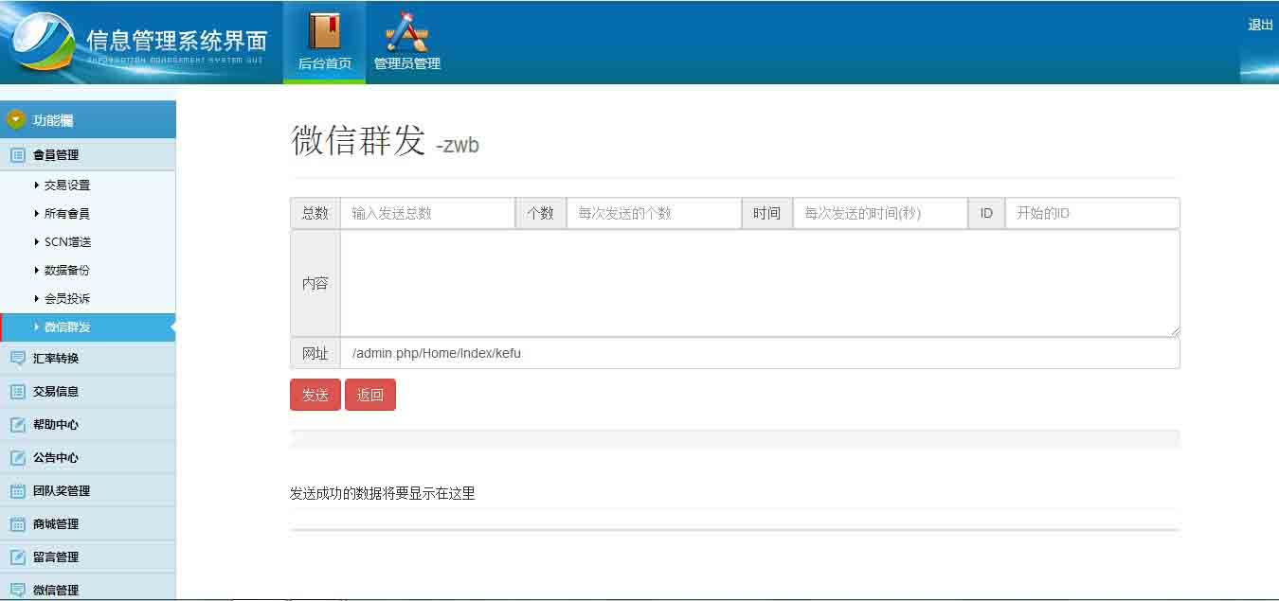Open 交易设置 in sidebar
Screen dimensions: 1279x601
(67, 186)
